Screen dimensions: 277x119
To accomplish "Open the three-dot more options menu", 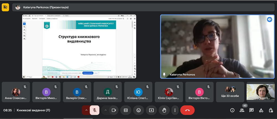I will click(x=175, y=110).
